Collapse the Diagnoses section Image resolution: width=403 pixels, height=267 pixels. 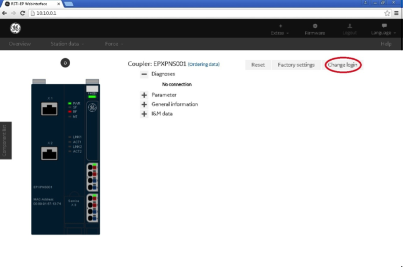click(x=144, y=74)
